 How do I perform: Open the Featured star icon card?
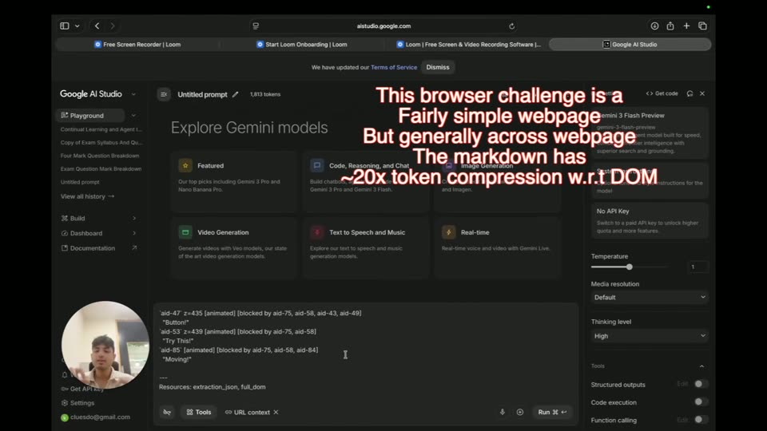234,181
